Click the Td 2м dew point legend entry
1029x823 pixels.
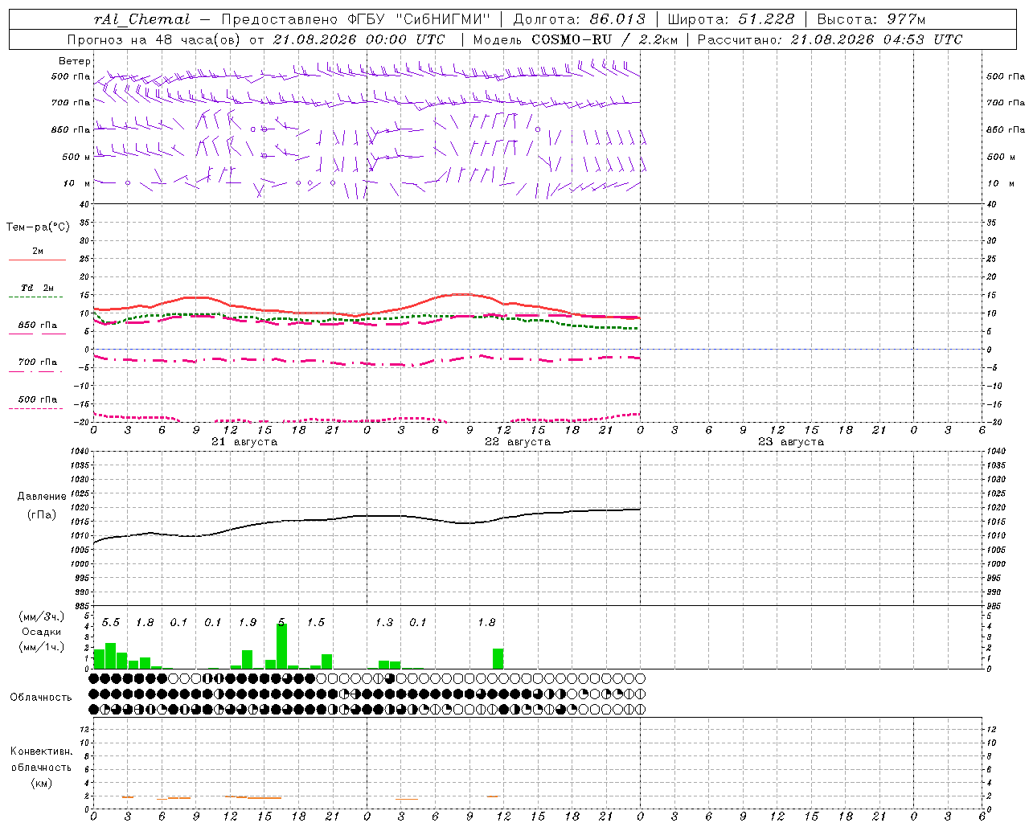click(37, 291)
